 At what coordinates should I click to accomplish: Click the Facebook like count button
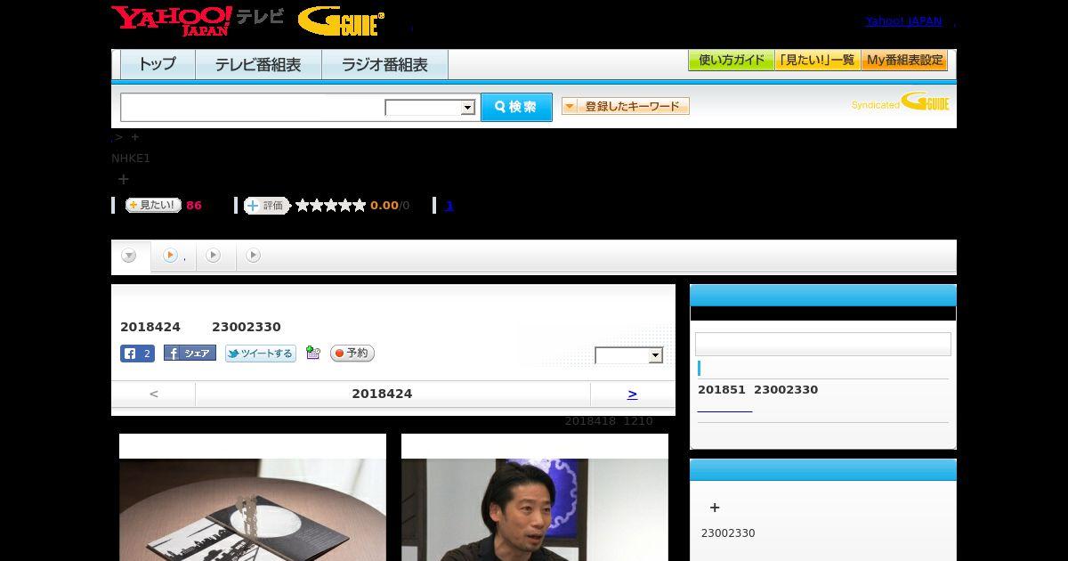pos(137,354)
